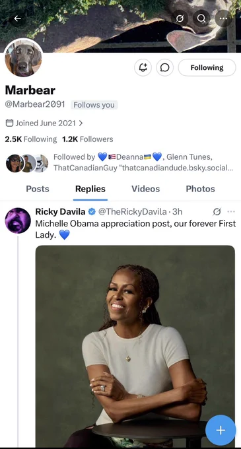241x449 pixels.
Task: Open the 2.5K Following list
Action: (x=31, y=139)
